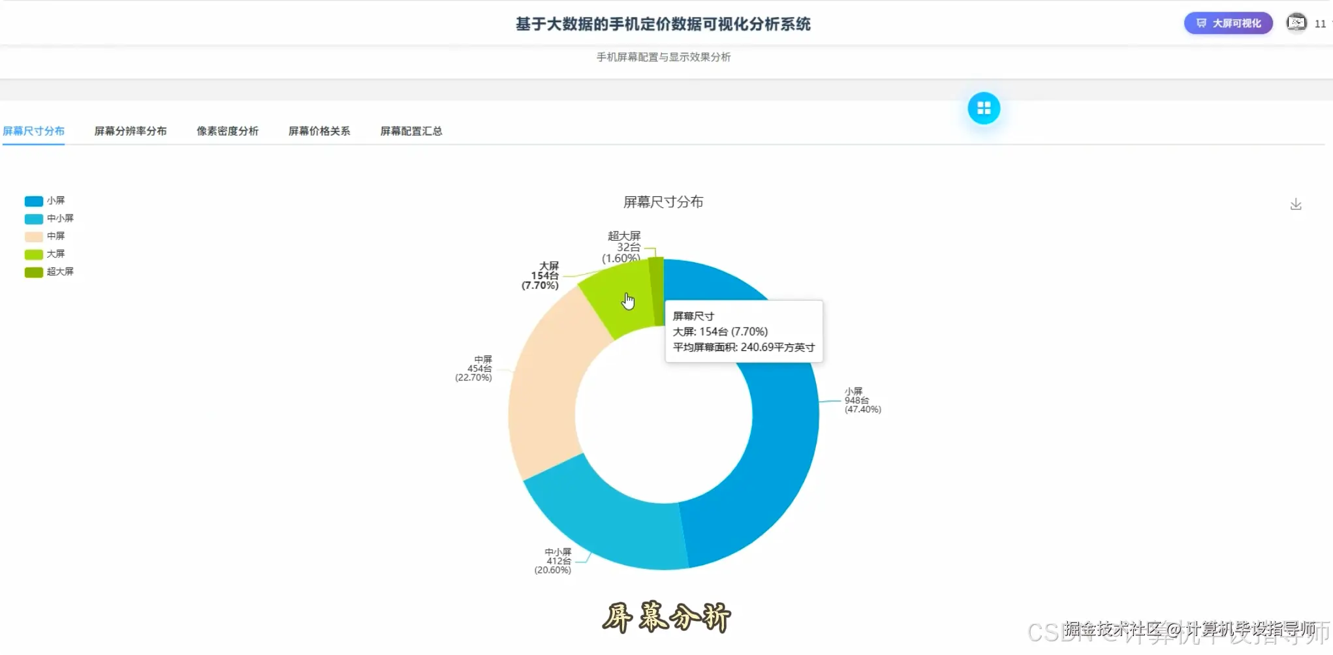Switch to the 屏幕价格关系 tab
The height and width of the screenshot is (655, 1333).
coord(319,130)
